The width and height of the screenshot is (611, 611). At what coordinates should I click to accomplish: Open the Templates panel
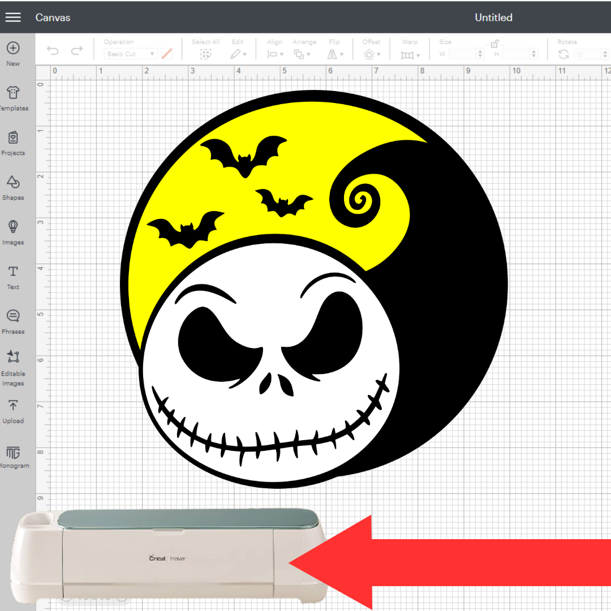click(x=13, y=98)
